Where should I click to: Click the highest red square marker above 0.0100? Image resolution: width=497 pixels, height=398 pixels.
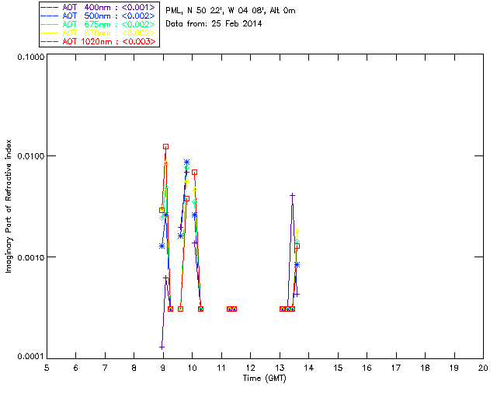click(165, 147)
